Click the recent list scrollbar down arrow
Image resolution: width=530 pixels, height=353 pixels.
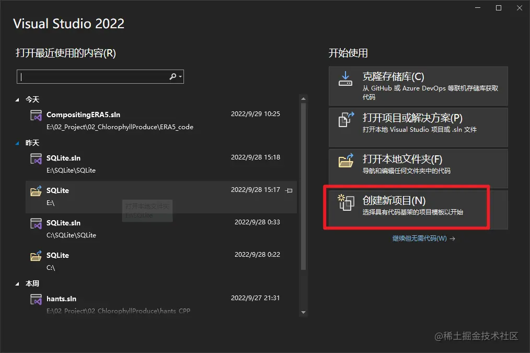(303, 312)
